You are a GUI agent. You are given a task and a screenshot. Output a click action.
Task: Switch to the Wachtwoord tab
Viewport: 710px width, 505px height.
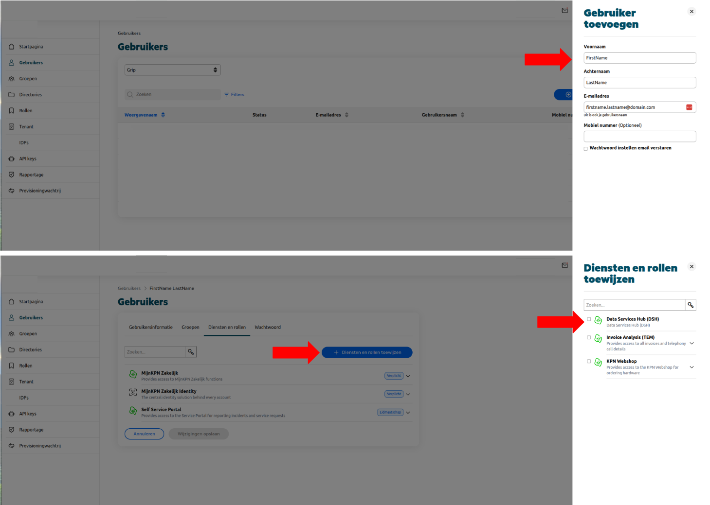pos(268,328)
